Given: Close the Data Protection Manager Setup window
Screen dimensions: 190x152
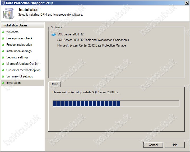Looking at the screenshot, I should [x=187, y=3].
